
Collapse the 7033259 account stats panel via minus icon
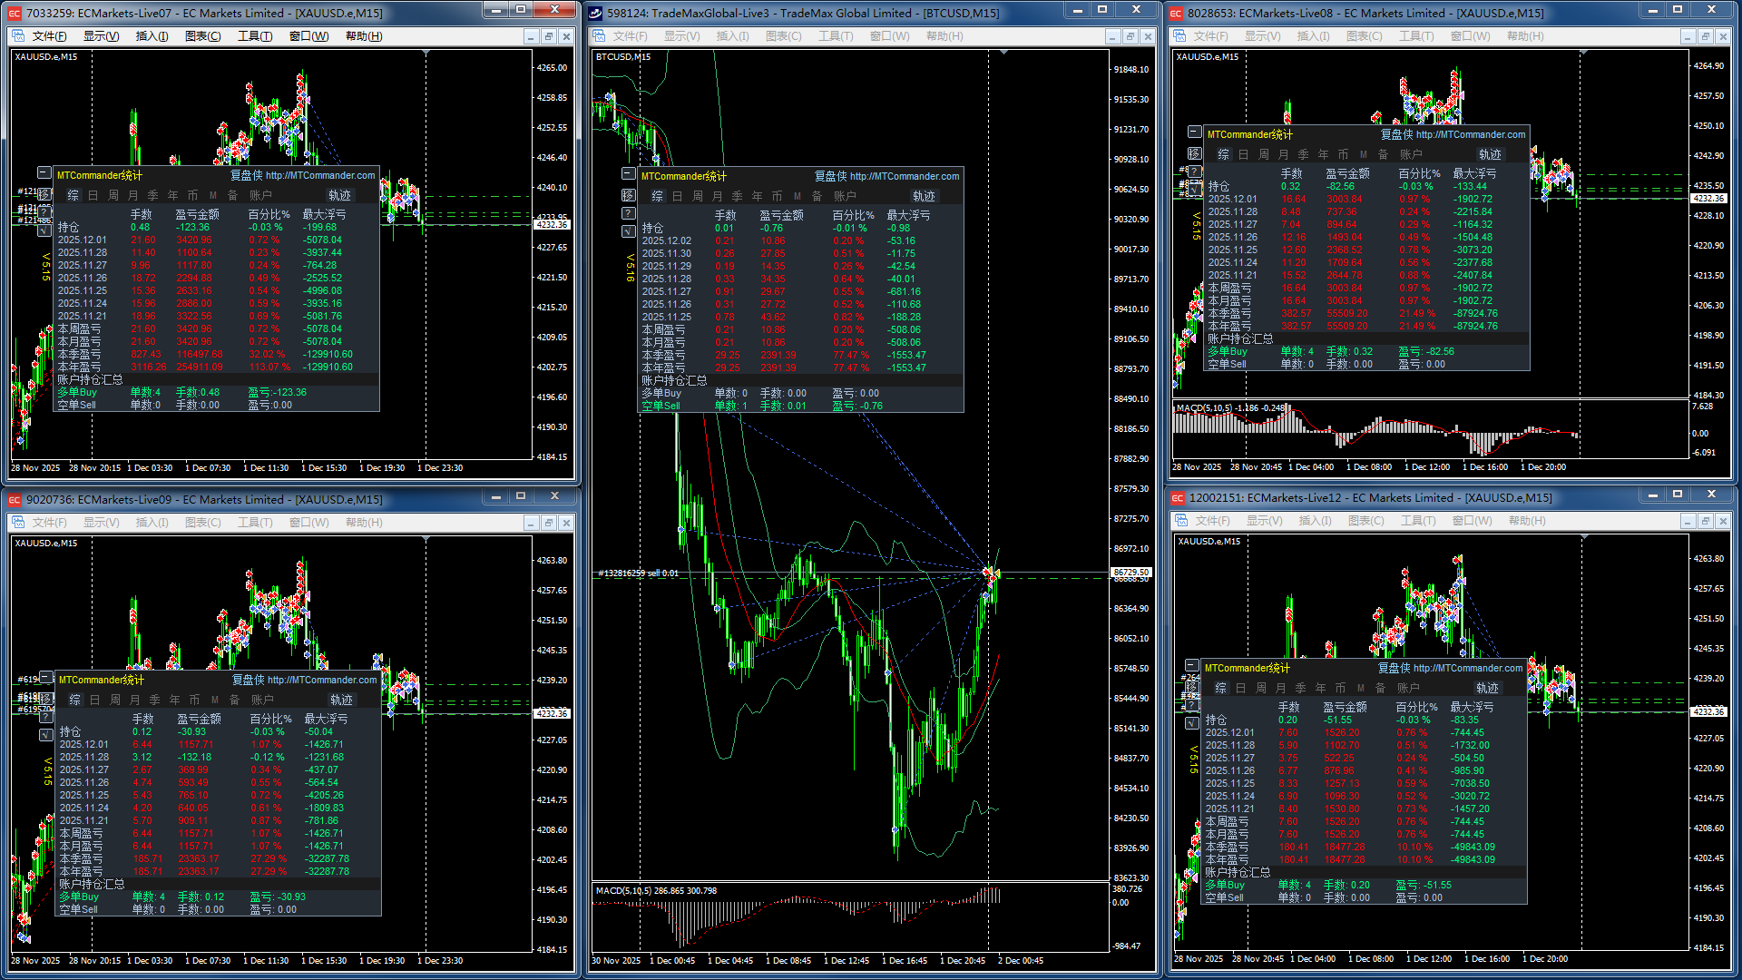[x=44, y=172]
